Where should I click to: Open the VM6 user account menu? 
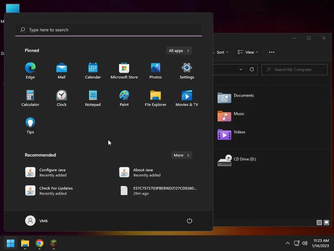pyautogui.click(x=37, y=221)
